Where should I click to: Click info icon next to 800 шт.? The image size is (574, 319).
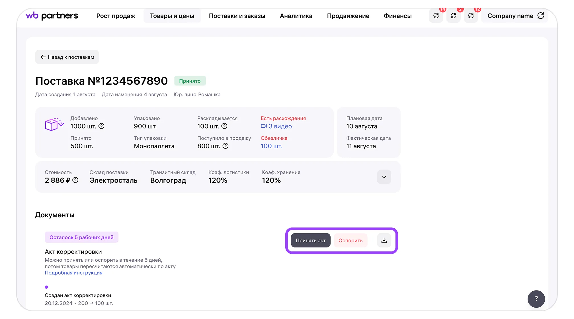[225, 146]
